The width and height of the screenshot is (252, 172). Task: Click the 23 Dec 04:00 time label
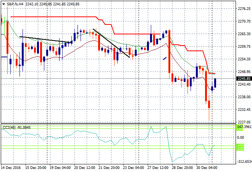coord(133,168)
